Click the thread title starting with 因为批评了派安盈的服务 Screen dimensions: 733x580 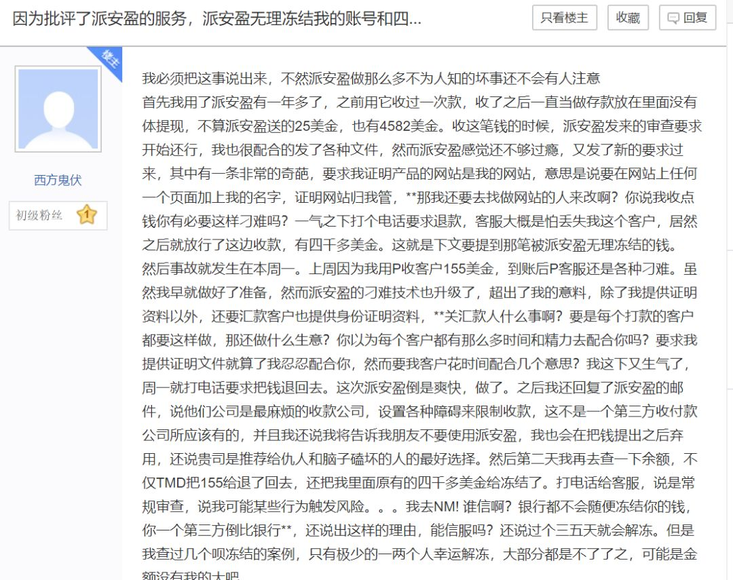pos(217,19)
